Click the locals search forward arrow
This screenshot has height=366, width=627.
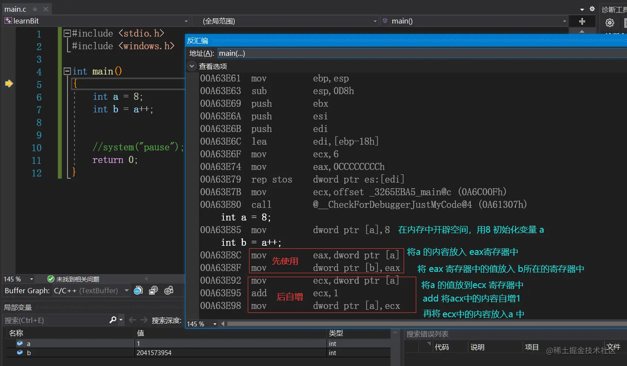point(143,320)
